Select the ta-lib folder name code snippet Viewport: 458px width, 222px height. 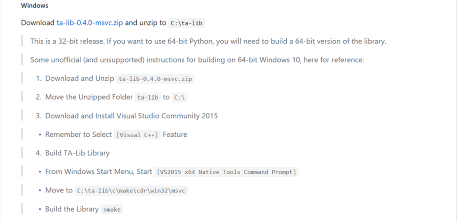click(148, 97)
